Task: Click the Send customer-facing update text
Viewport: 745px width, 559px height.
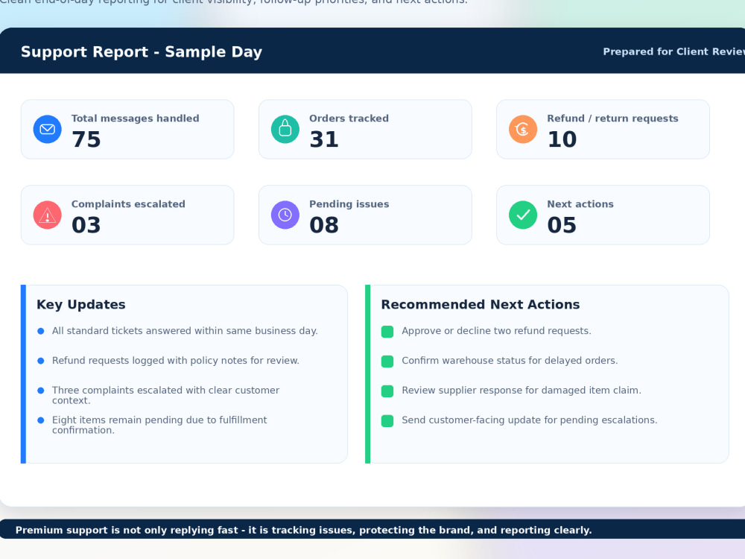Action: tap(530, 420)
